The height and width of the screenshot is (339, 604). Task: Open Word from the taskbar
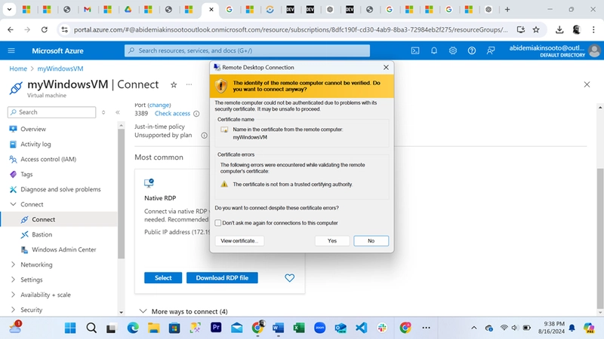tap(278, 328)
